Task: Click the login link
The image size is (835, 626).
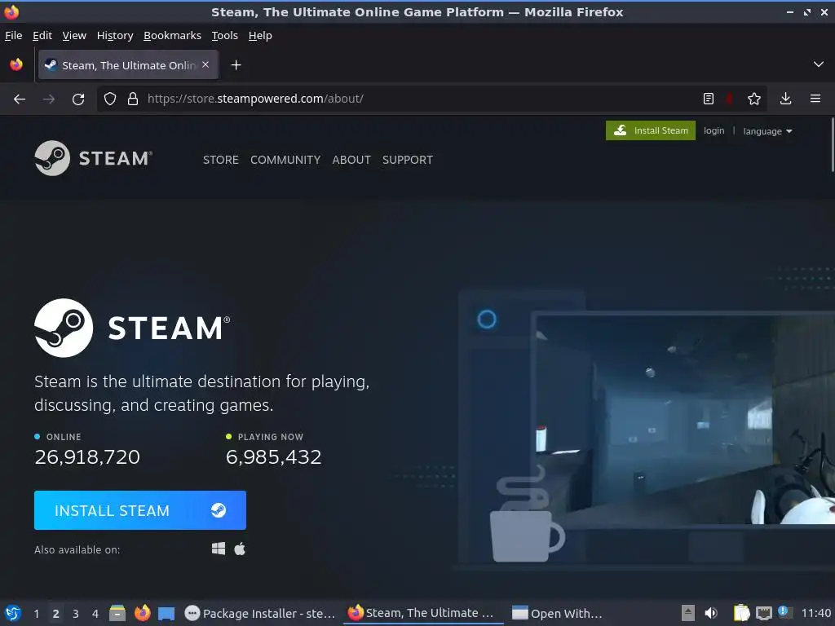Action: pos(714,130)
